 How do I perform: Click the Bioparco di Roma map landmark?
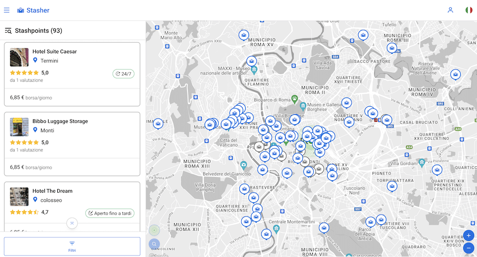point(294,99)
